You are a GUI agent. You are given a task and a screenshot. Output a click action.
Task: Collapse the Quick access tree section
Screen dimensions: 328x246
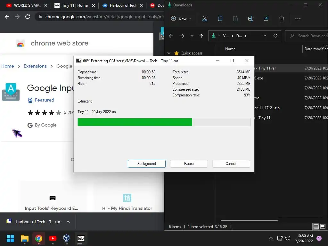click(169, 53)
